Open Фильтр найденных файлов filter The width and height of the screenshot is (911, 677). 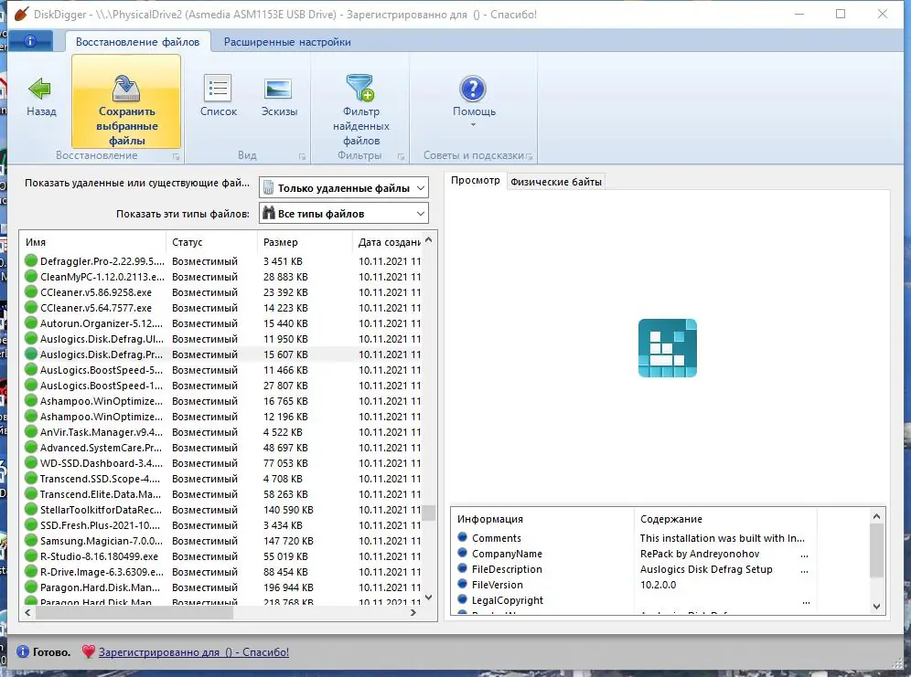coord(360,110)
